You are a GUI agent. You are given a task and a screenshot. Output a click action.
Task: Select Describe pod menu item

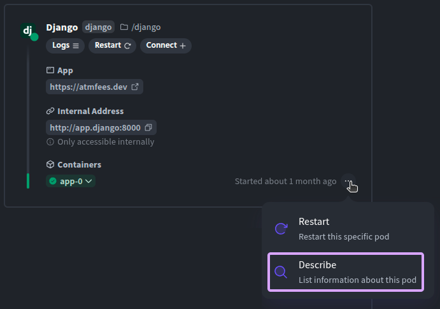click(x=345, y=272)
